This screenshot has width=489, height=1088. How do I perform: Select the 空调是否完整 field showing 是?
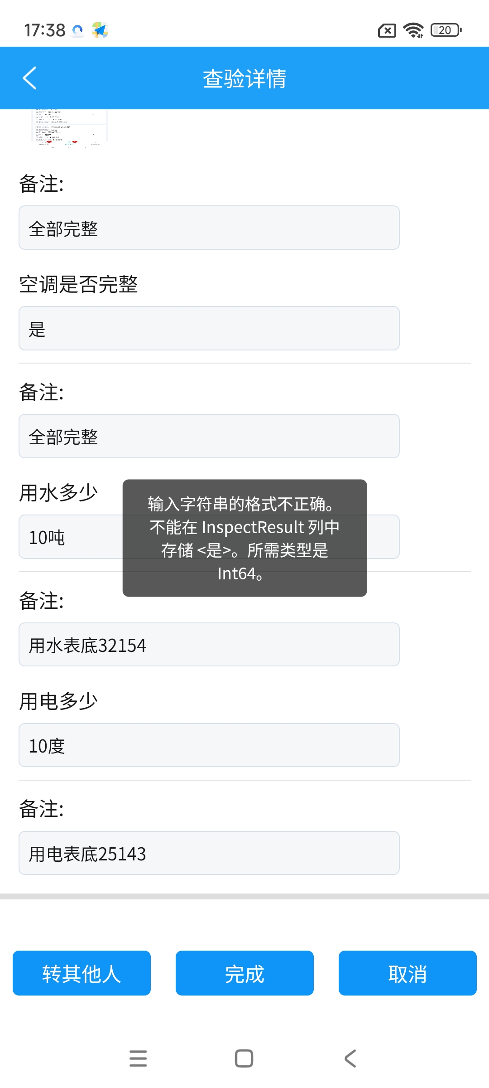click(209, 328)
